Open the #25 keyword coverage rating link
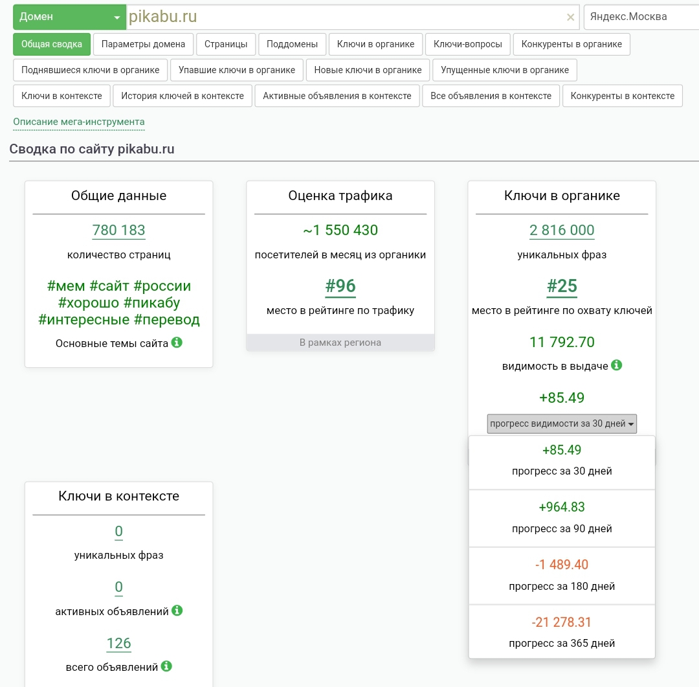This screenshot has height=687, width=699. pyautogui.click(x=562, y=286)
